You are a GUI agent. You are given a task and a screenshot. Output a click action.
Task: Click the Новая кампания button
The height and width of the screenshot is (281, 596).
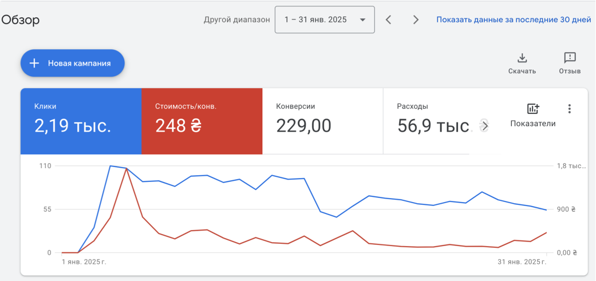pos(73,64)
